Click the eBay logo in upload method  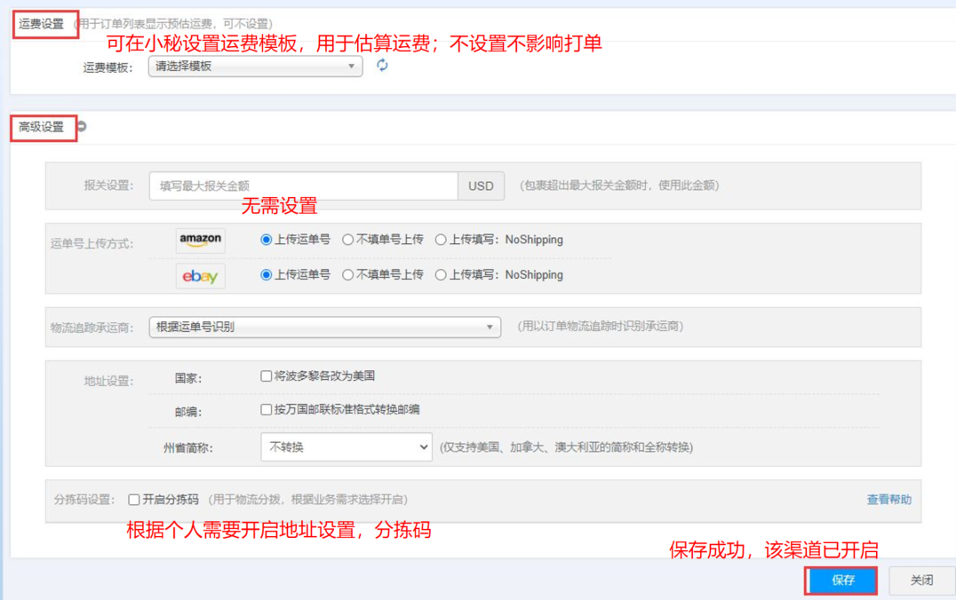point(201,276)
